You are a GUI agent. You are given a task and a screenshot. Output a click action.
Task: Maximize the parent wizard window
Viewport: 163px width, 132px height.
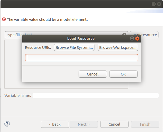tap(153, 4)
